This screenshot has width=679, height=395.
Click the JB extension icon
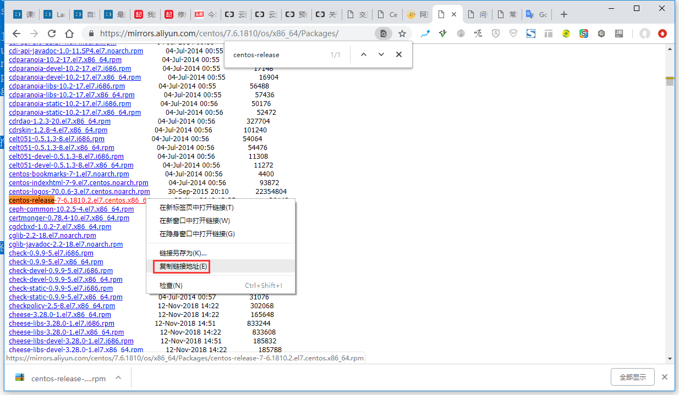[x=619, y=34]
